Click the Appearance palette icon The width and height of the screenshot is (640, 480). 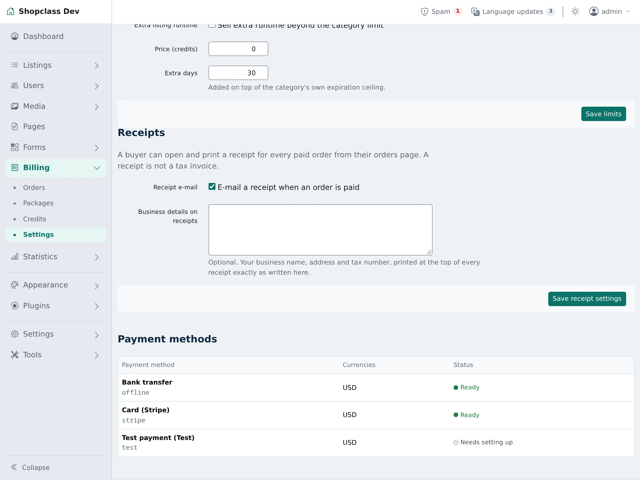(15, 285)
